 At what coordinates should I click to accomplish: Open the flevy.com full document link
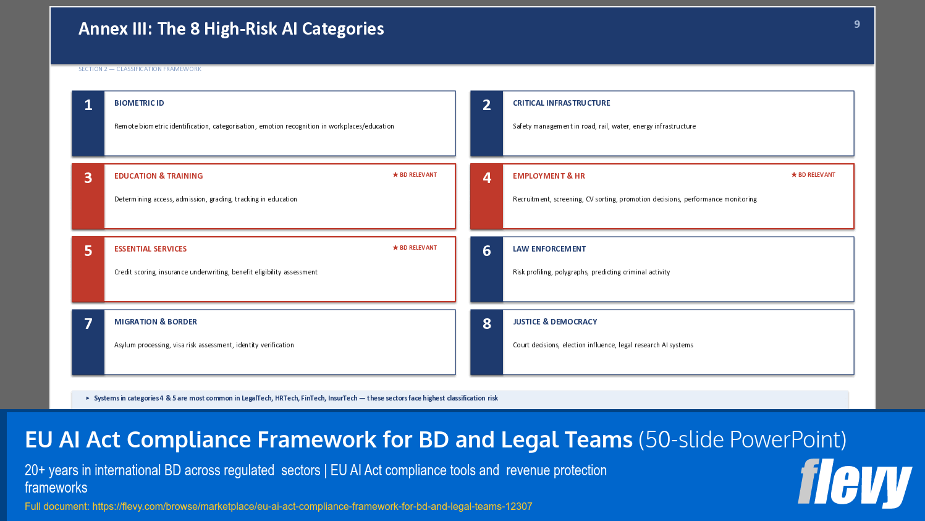[x=312, y=506]
